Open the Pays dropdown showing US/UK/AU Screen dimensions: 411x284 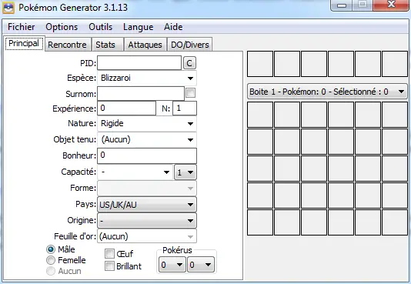[x=147, y=205]
